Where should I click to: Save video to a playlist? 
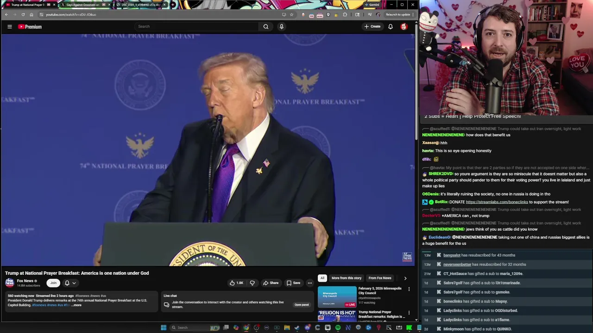(x=293, y=283)
